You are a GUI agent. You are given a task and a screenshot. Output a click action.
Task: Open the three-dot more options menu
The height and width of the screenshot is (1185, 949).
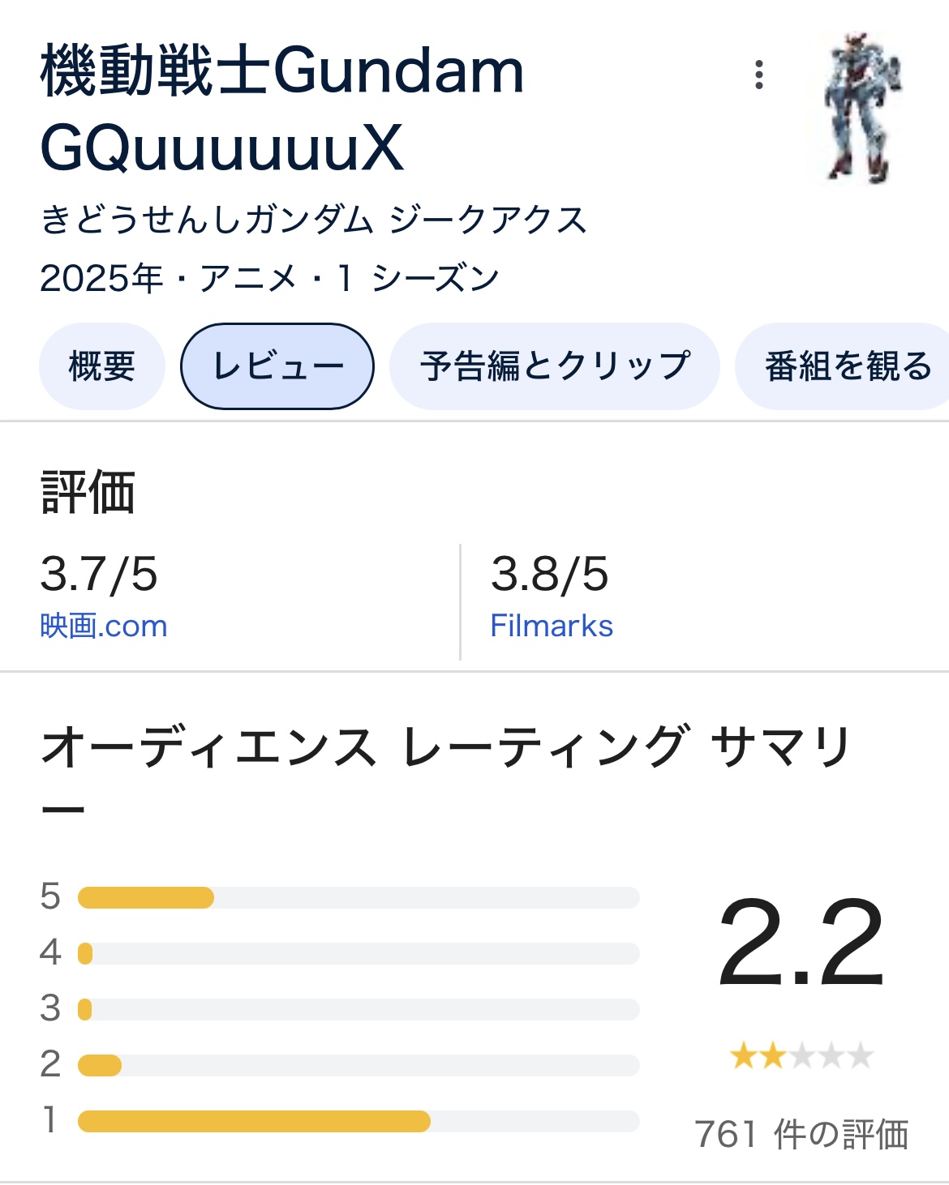[758, 75]
